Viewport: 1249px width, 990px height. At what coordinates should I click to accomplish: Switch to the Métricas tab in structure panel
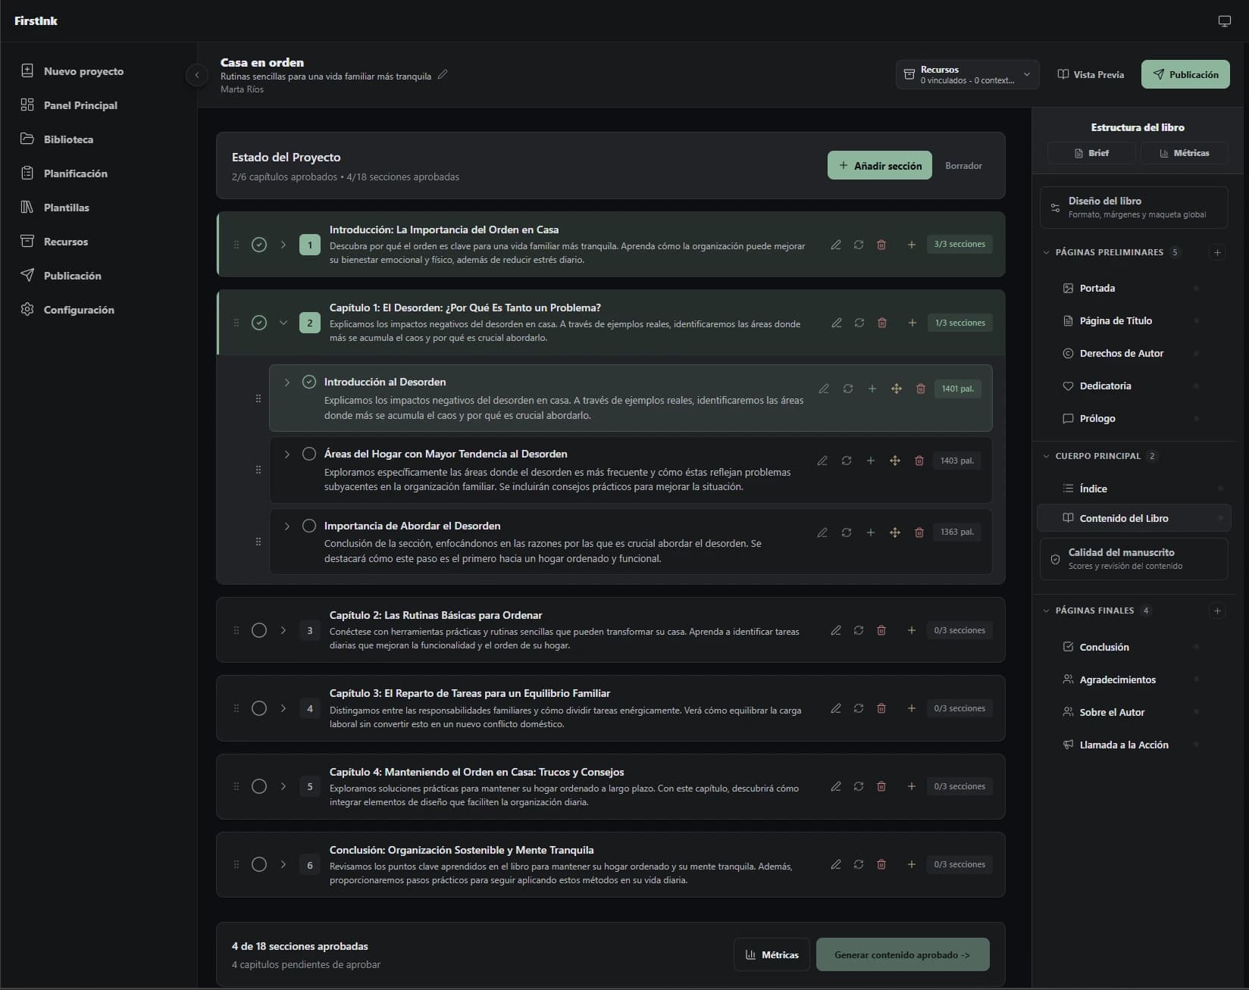pyautogui.click(x=1185, y=153)
